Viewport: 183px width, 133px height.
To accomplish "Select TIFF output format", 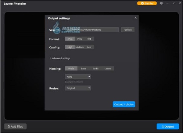I will point(89,39).
